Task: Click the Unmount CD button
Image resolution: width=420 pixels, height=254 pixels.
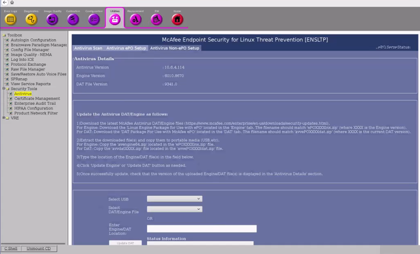Action: [x=38, y=249]
